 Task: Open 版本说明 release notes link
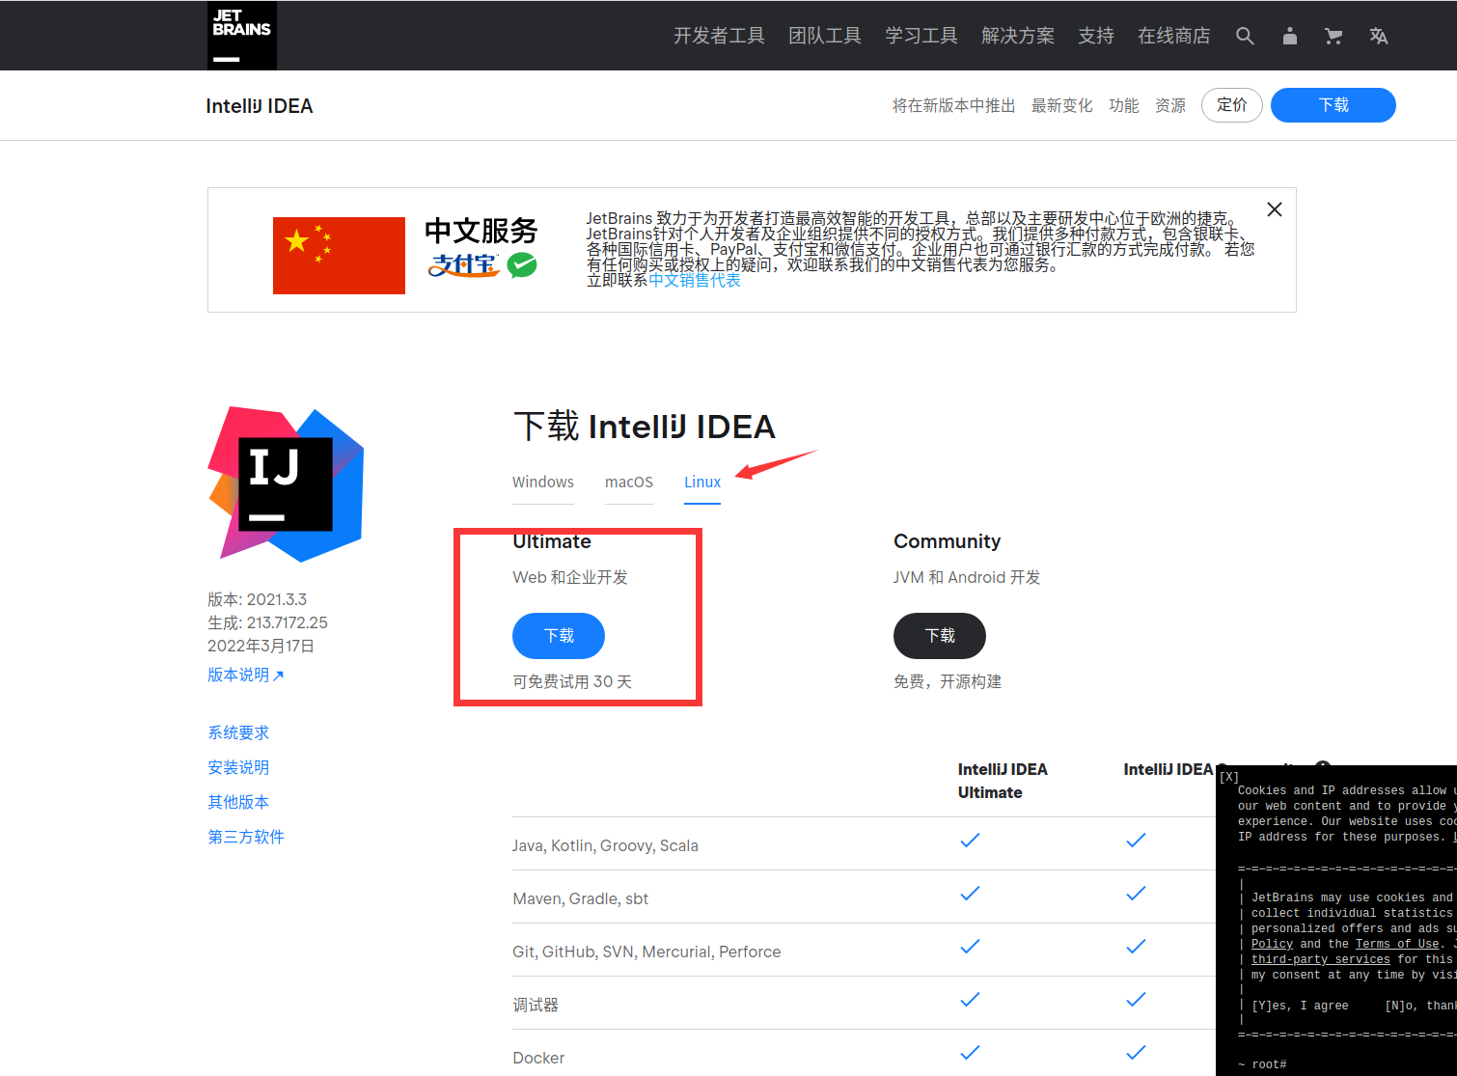click(246, 675)
